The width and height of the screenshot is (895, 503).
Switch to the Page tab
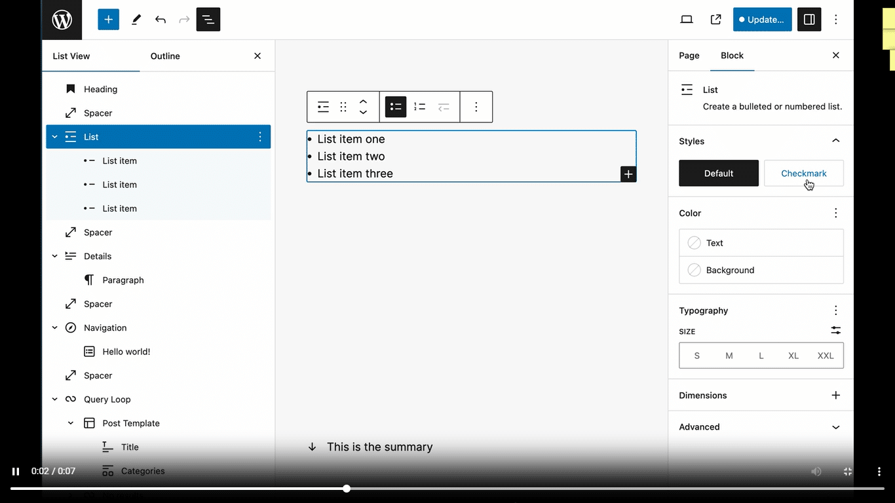pos(689,56)
